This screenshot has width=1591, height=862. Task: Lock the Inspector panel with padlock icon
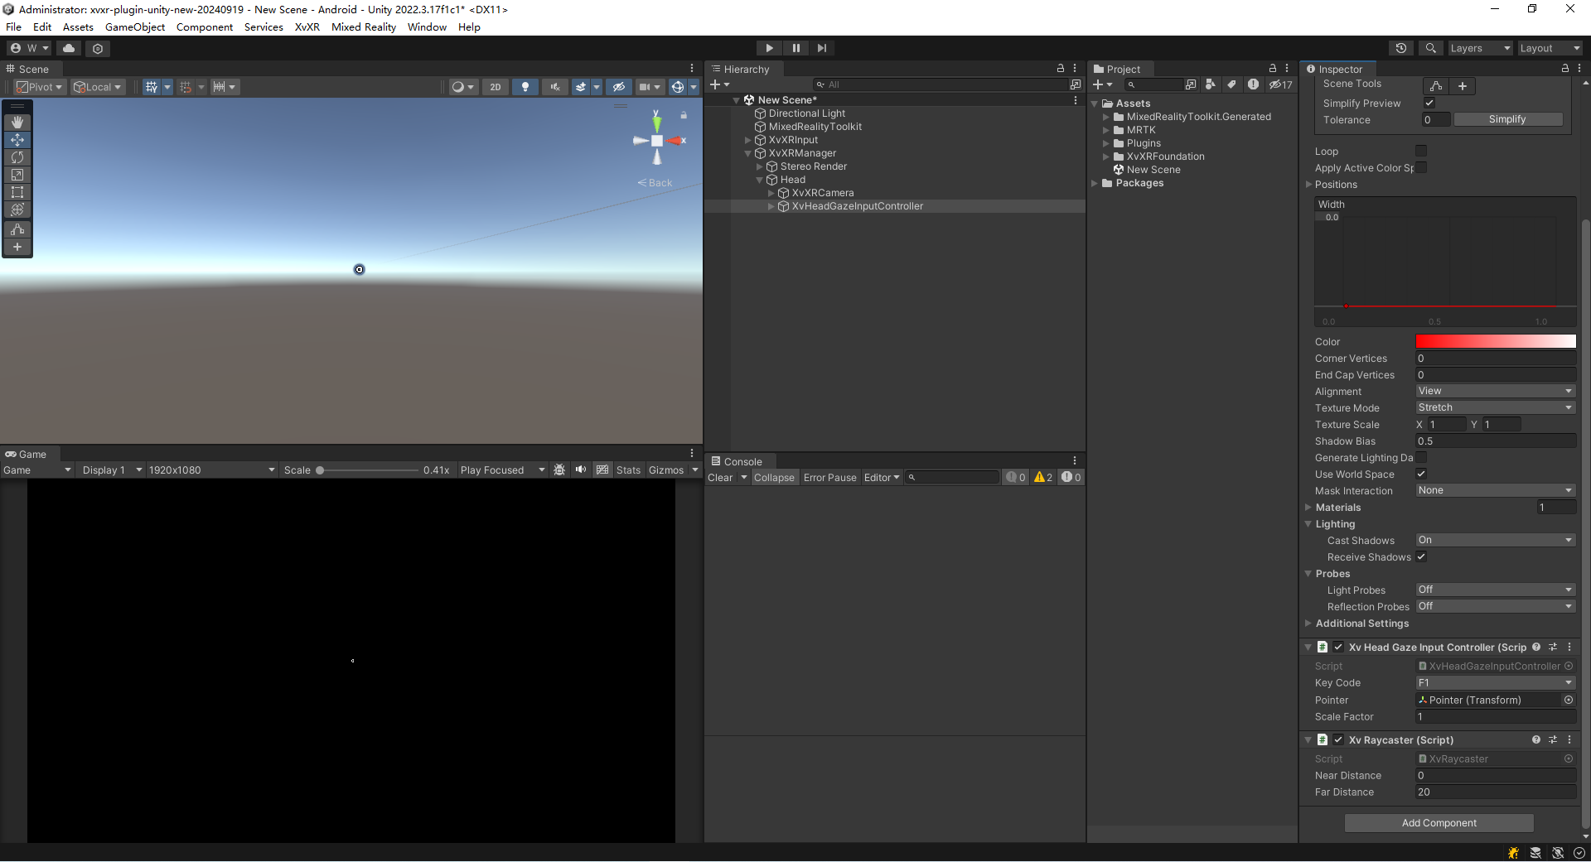tap(1565, 69)
